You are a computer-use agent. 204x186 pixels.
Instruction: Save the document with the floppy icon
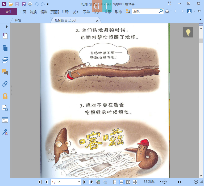(x=17, y=4)
